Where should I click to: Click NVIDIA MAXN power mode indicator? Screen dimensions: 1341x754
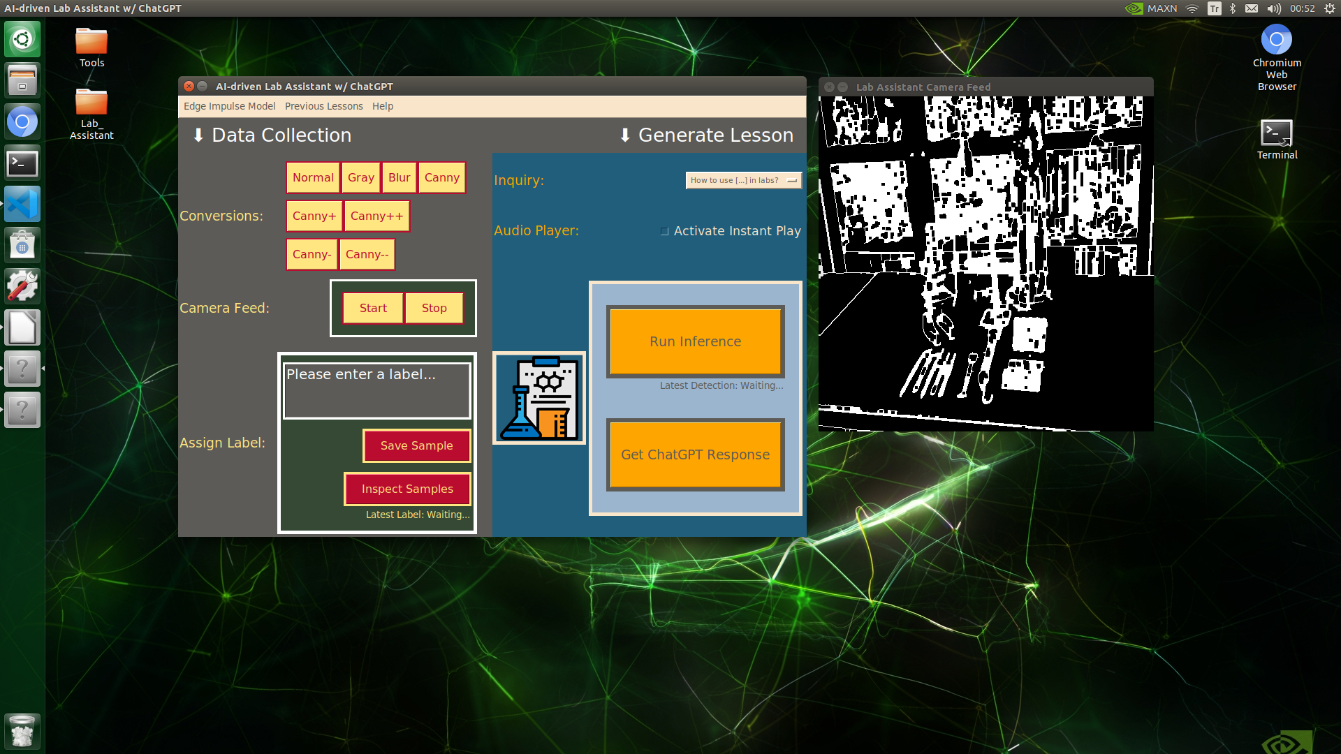pos(1151,8)
